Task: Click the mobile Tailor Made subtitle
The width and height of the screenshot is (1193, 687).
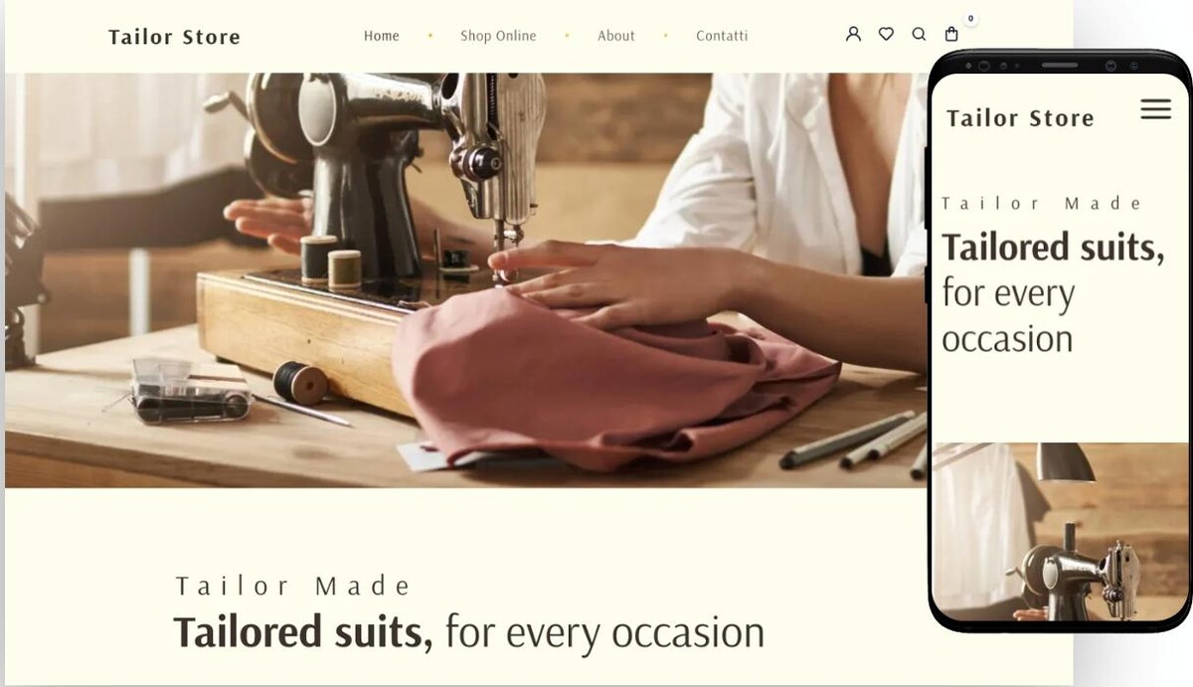Action: click(x=1042, y=204)
